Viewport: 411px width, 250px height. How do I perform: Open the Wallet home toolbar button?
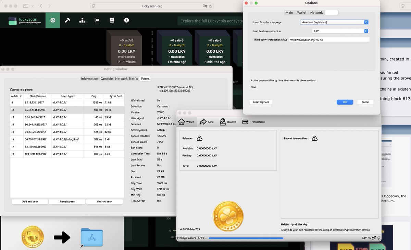click(187, 122)
